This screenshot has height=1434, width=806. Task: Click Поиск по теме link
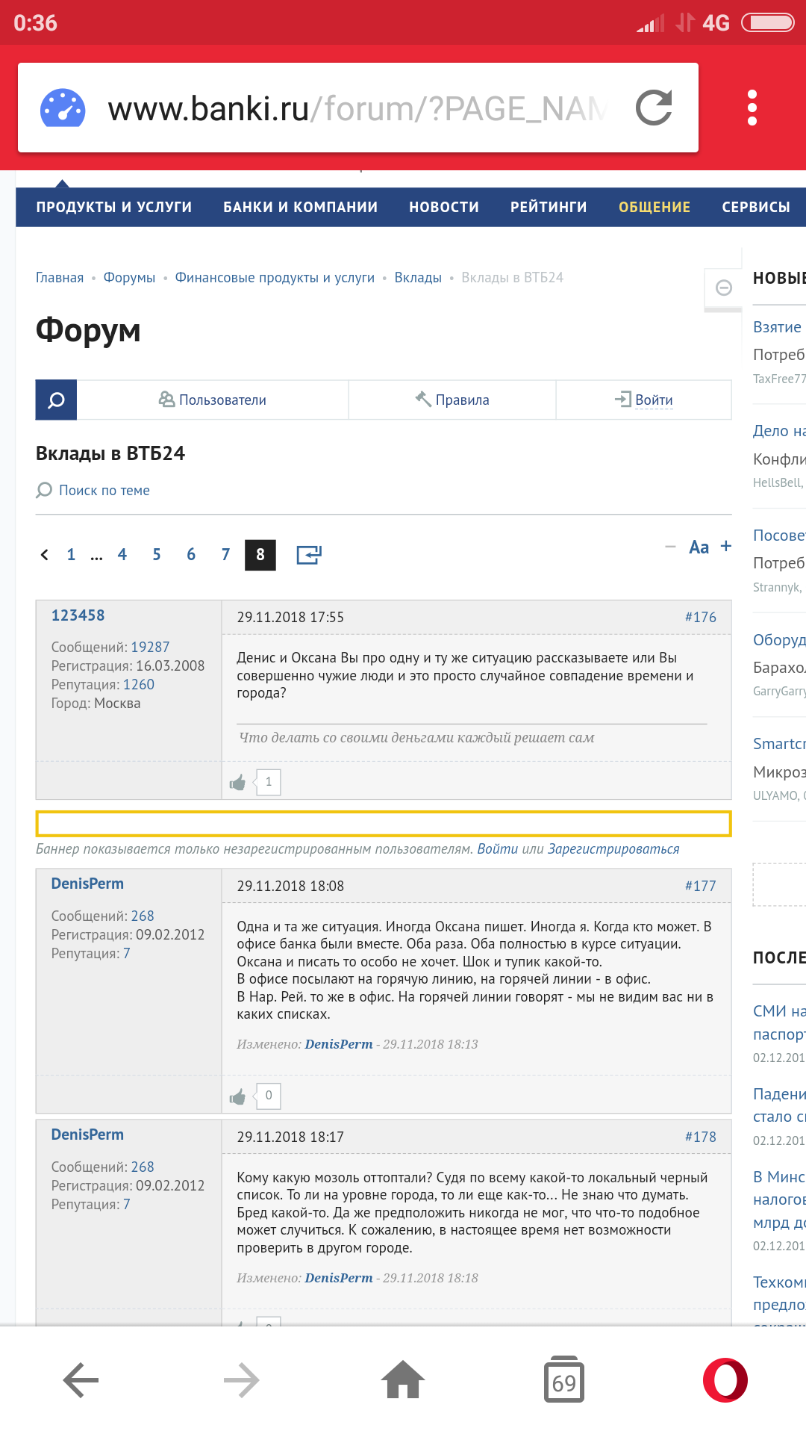click(x=104, y=491)
